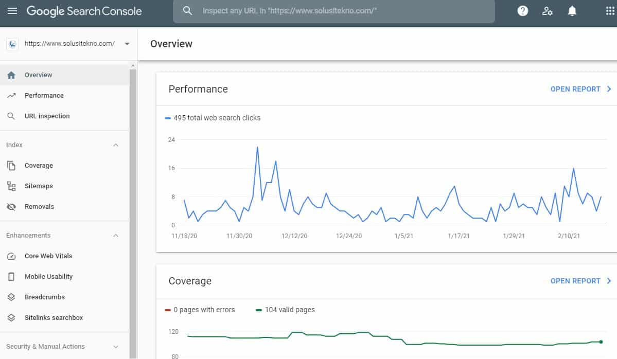Click the Breadcrumbs layers icon
617x359 pixels.
tap(11, 297)
